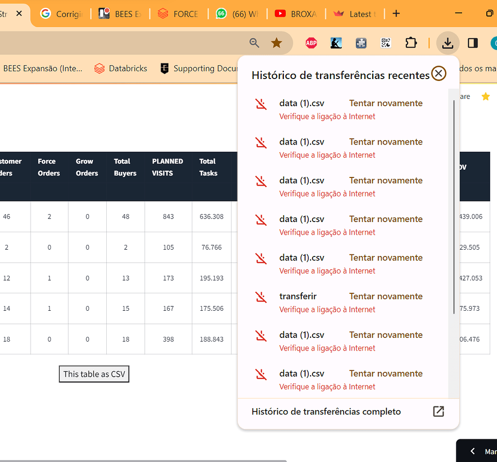Open the Supporting Documents bookmark

(x=204, y=68)
